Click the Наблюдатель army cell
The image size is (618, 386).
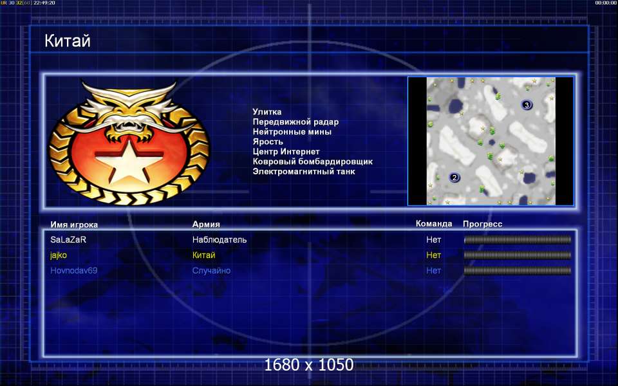point(220,239)
